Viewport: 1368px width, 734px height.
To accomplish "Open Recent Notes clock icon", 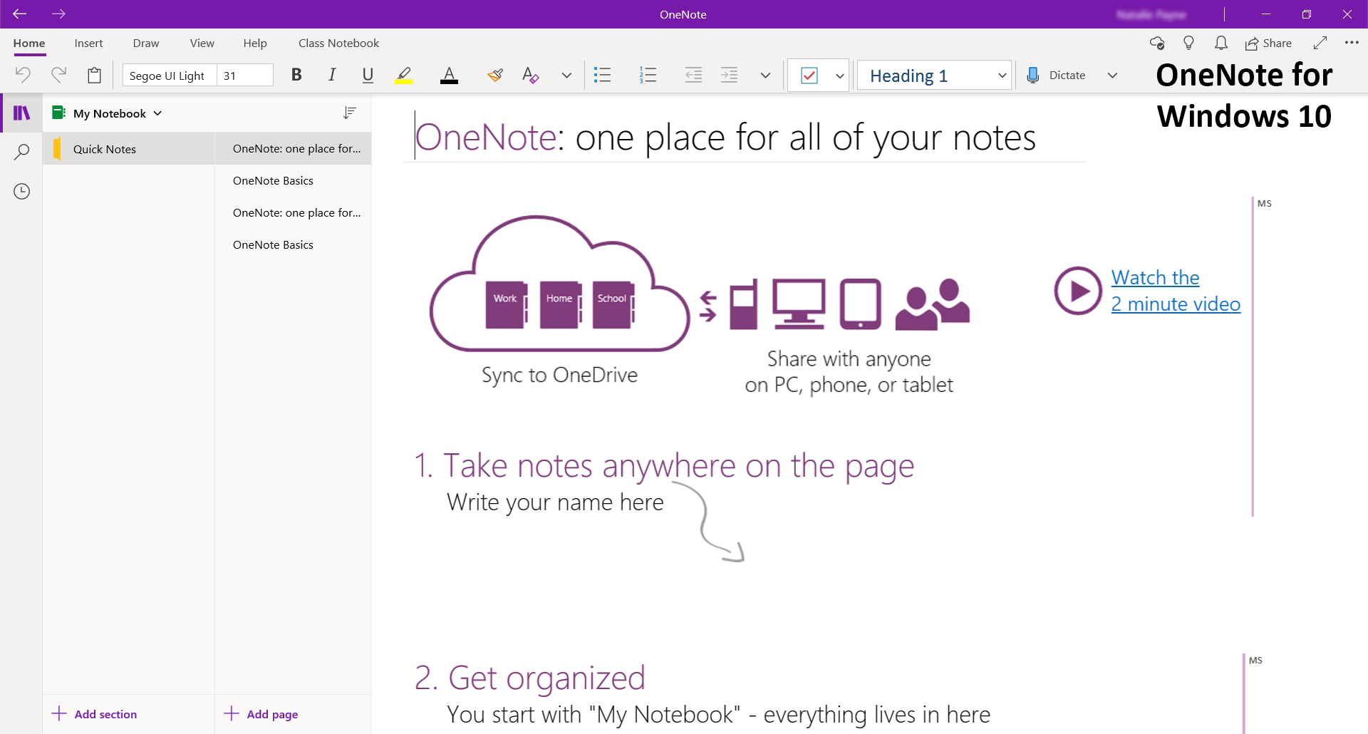I will click(x=21, y=191).
